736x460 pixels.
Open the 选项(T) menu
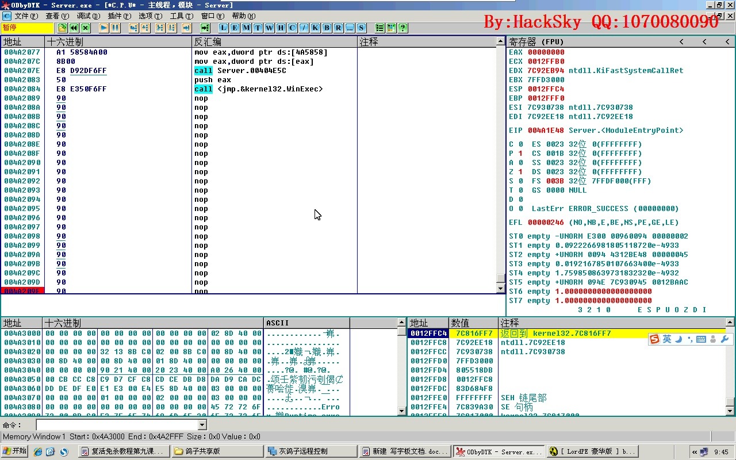pos(150,16)
